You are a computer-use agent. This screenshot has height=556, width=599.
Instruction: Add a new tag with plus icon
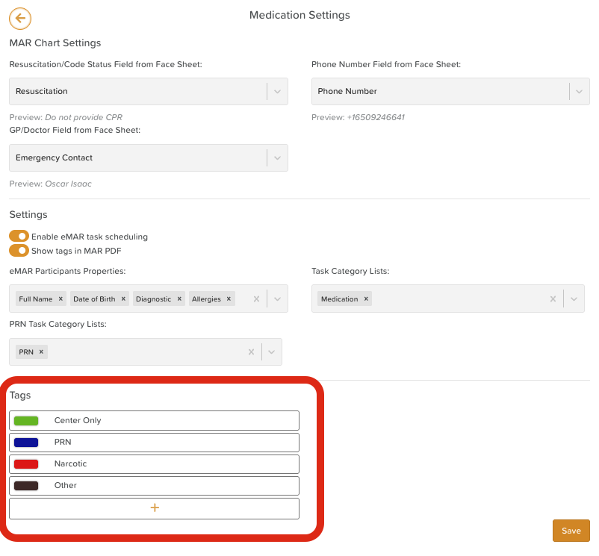155,508
